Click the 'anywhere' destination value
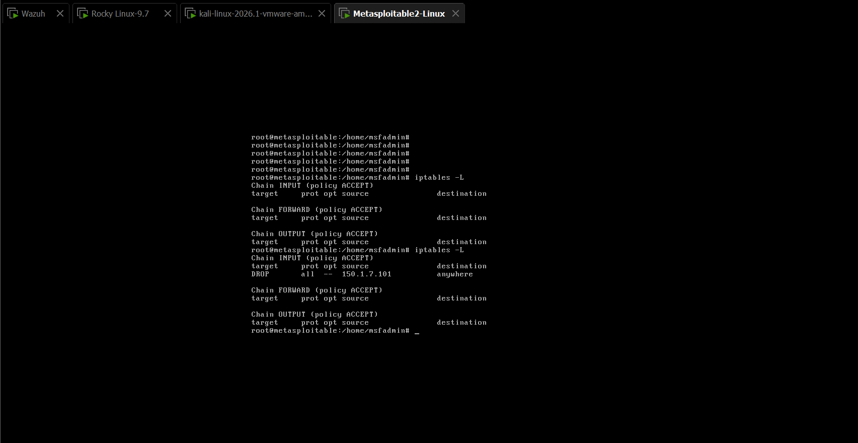Image resolution: width=858 pixels, height=443 pixels. tap(455, 274)
